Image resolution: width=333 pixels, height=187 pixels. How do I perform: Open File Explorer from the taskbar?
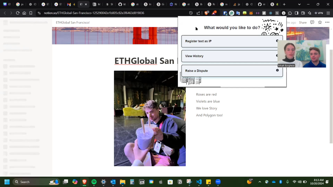(123, 182)
